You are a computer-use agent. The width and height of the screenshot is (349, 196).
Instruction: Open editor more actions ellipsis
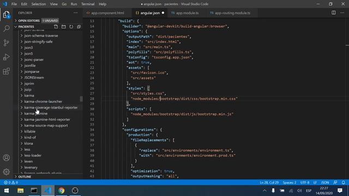pyautogui.click(x=342, y=13)
